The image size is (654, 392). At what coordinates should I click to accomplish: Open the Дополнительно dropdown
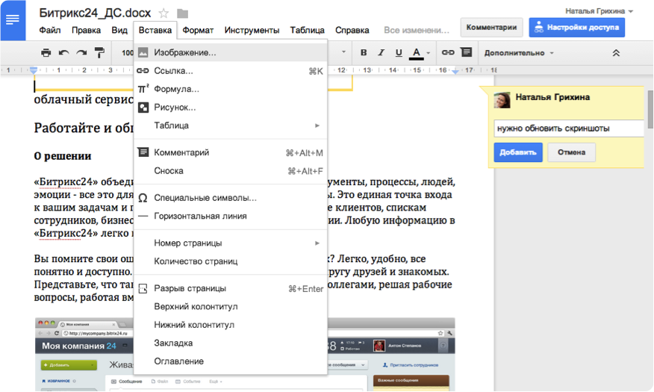point(518,53)
